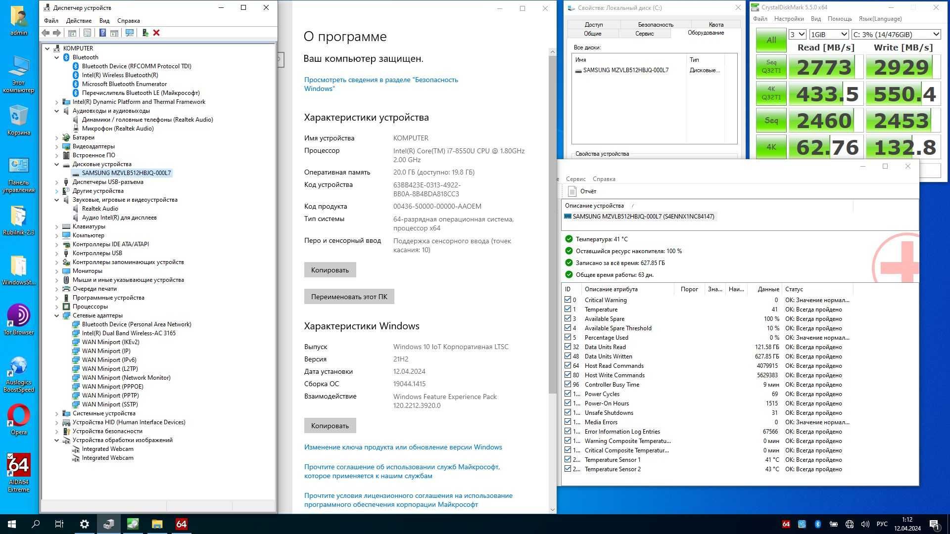The height and width of the screenshot is (534, 950).
Task: Uncheck the Temperature Sensor 2 checkbox
Action: tap(568, 469)
